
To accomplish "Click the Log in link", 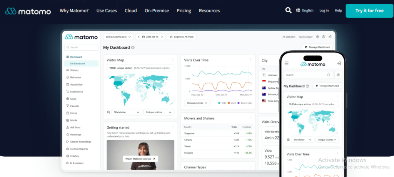I will point(324,10).
